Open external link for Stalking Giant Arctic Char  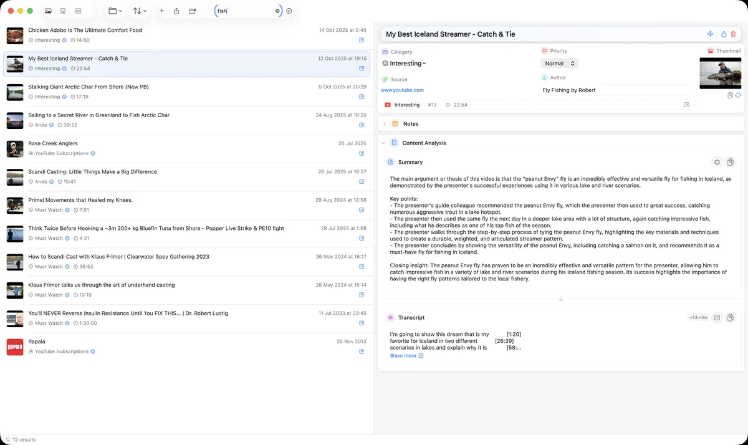click(x=362, y=97)
